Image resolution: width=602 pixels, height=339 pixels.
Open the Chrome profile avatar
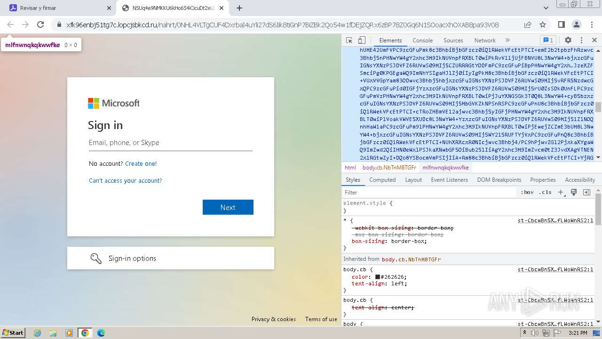coord(577,24)
